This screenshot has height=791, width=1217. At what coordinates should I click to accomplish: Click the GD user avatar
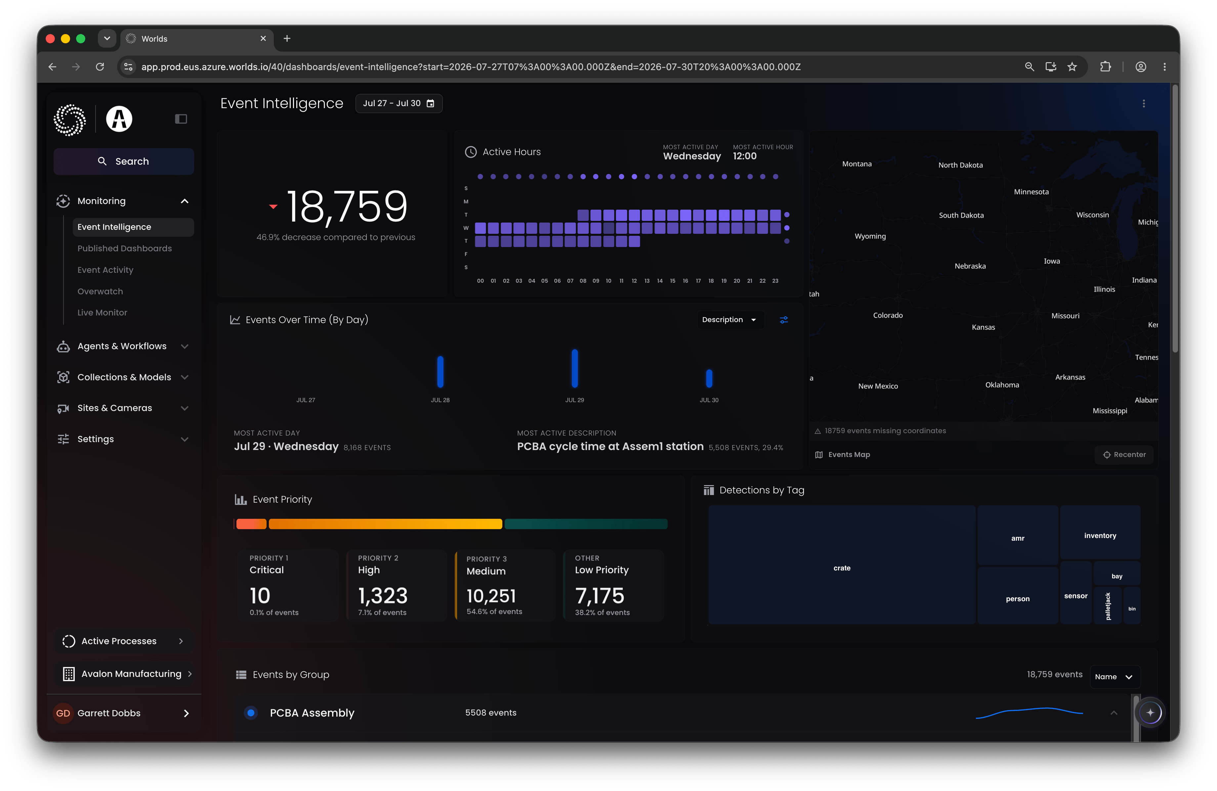tap(63, 713)
